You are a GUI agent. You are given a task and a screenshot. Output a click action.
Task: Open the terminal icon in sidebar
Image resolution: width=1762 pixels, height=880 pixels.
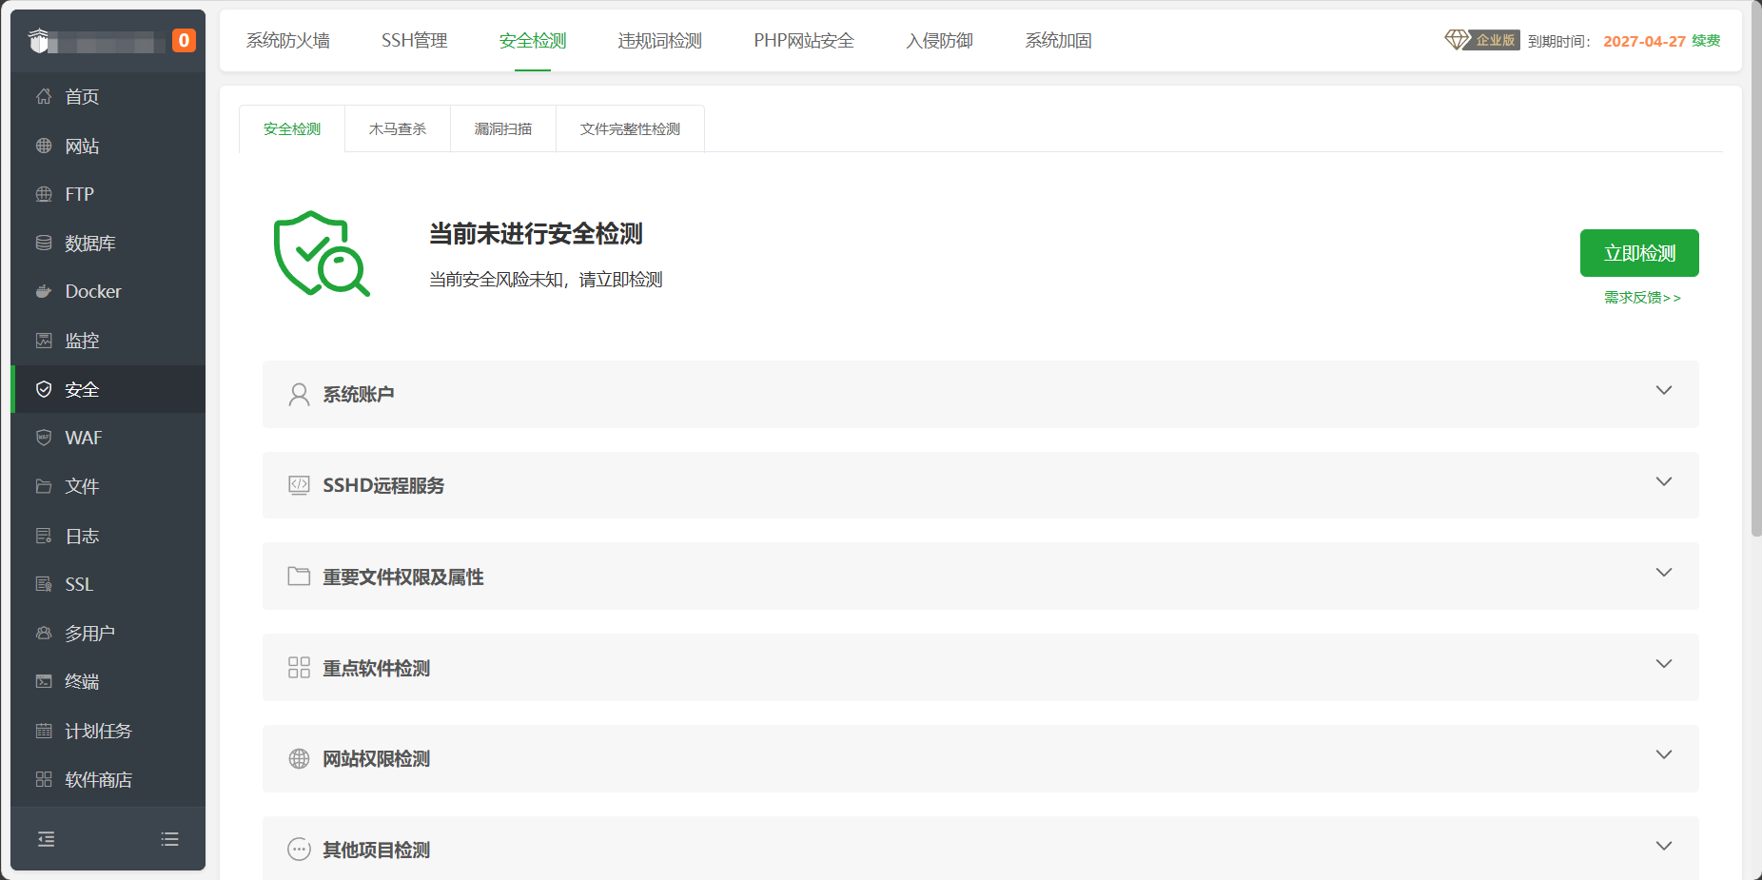pyautogui.click(x=44, y=682)
